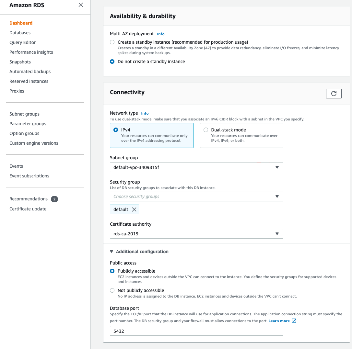Open Event subscriptions page

[29, 175]
